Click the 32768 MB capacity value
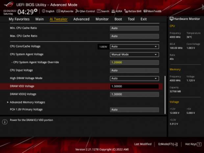The width and height of the screenshot is (204, 153). pyautogui.click(x=175, y=91)
